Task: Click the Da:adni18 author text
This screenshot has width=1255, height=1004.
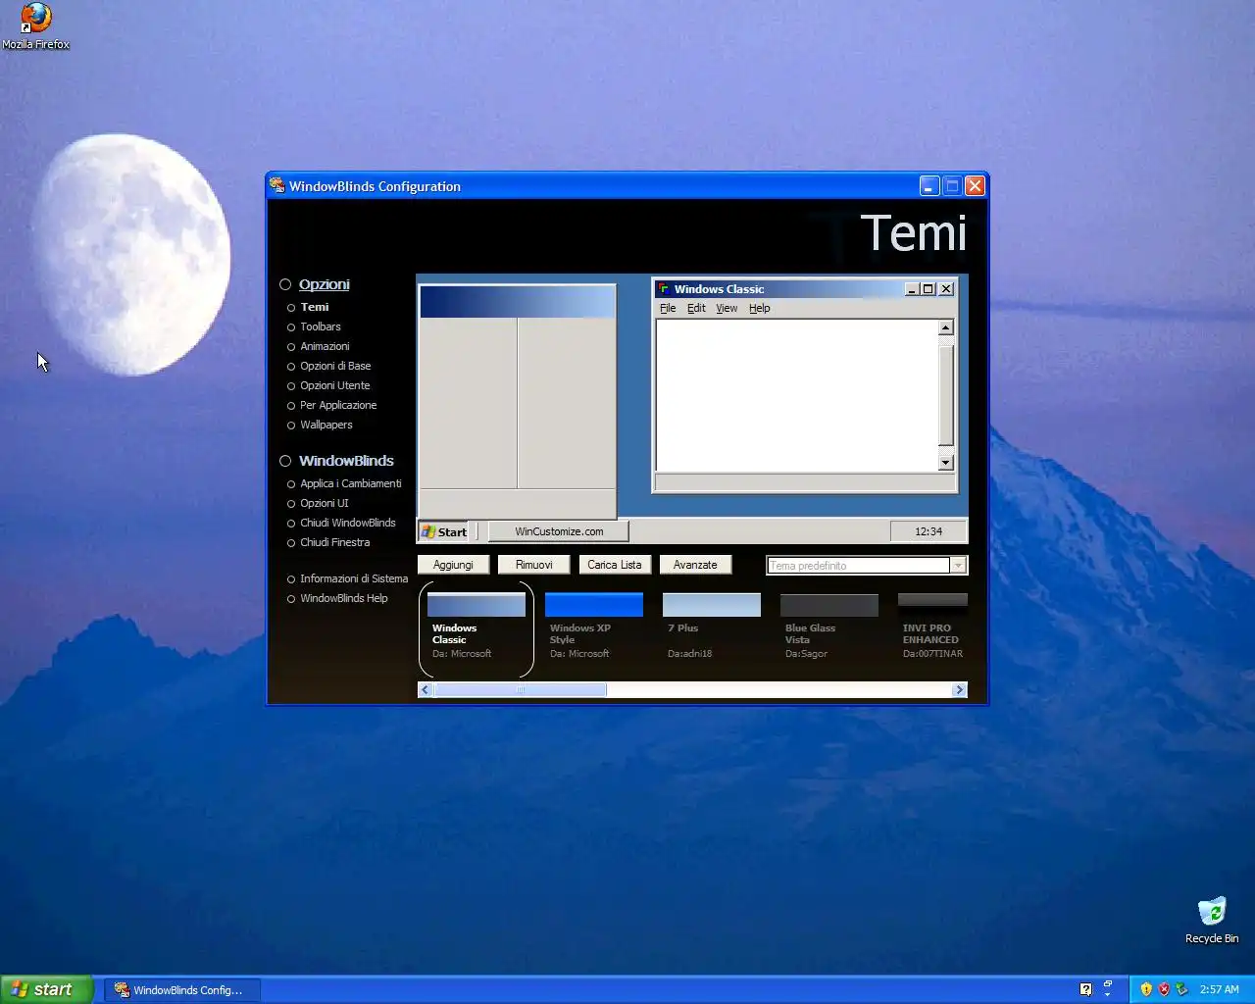Action: click(690, 653)
